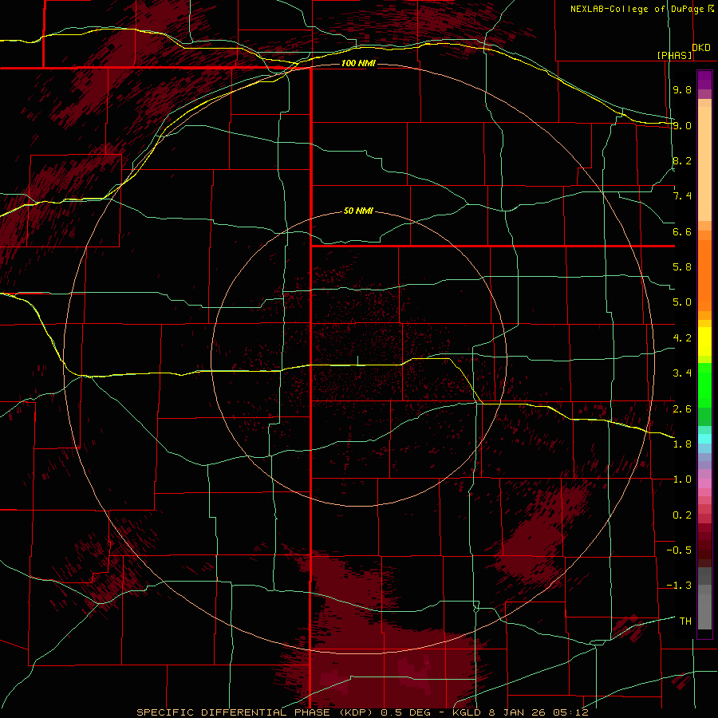Click the 9.0 scale value label
718x718 pixels.
click(682, 125)
